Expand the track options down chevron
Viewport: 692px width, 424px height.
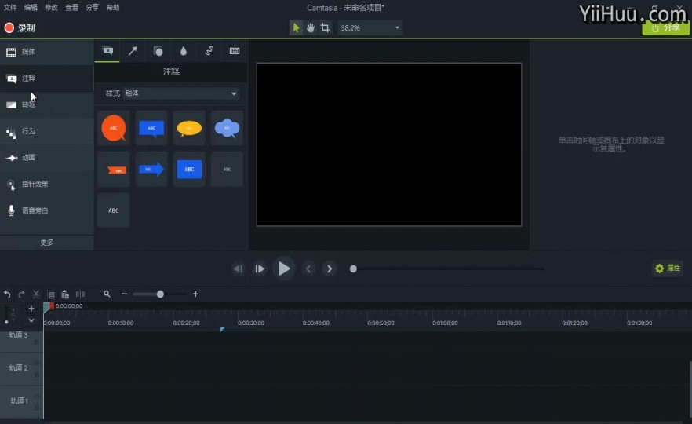click(x=31, y=320)
